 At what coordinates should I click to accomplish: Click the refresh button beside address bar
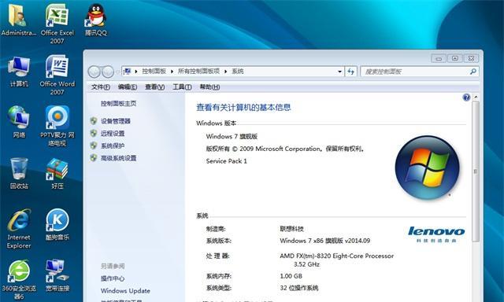[350, 72]
